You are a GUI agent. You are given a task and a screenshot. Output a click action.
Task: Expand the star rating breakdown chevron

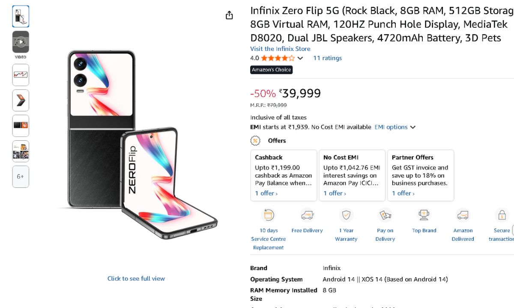300,58
